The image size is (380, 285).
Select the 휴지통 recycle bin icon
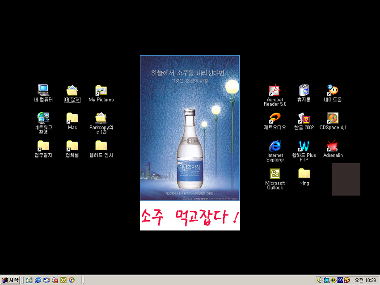click(304, 91)
